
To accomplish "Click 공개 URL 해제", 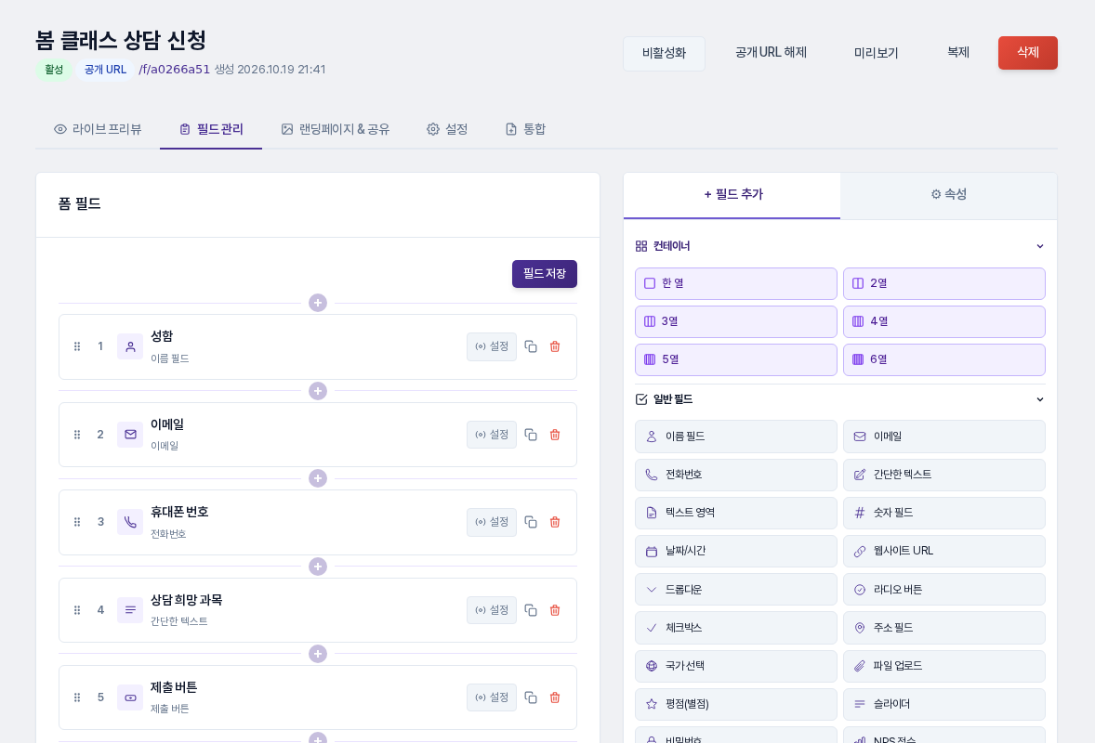I will (771, 53).
